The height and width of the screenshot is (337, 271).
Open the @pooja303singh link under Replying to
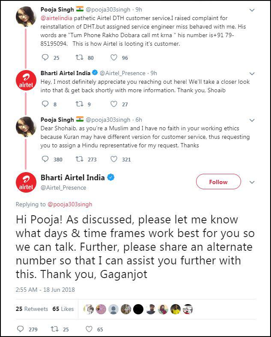(x=70, y=204)
